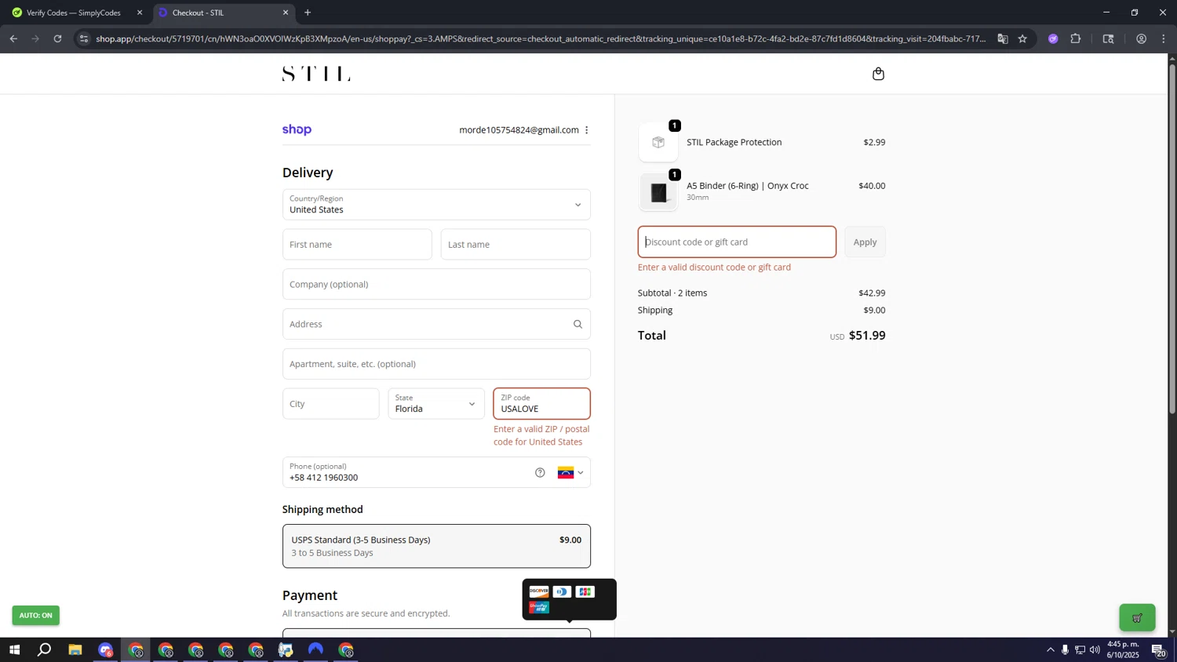Focus the First name field

click(x=357, y=245)
